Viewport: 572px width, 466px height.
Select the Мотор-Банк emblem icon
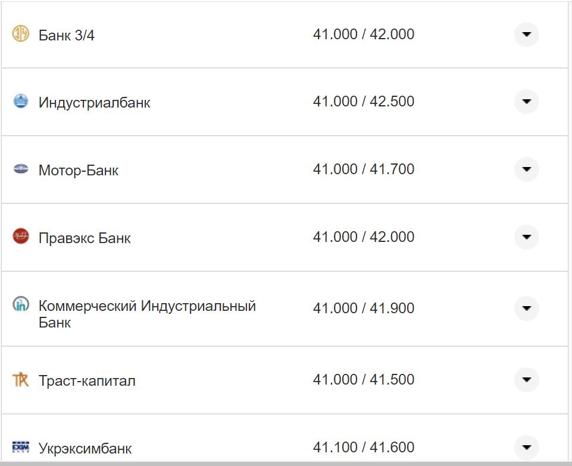coord(21,169)
